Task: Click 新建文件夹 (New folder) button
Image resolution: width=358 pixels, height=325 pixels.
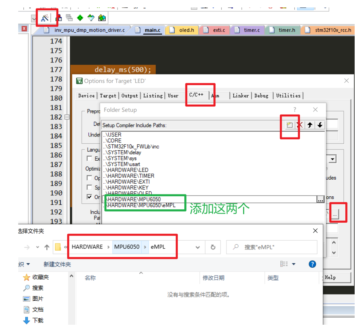Action: point(57,264)
